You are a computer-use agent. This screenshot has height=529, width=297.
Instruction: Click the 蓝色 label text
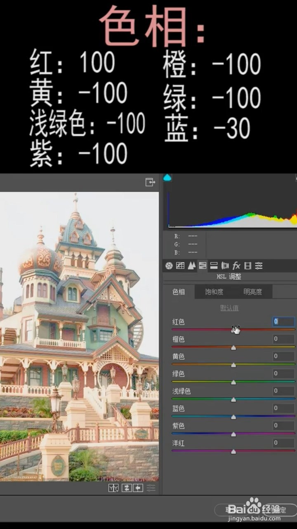(178, 409)
